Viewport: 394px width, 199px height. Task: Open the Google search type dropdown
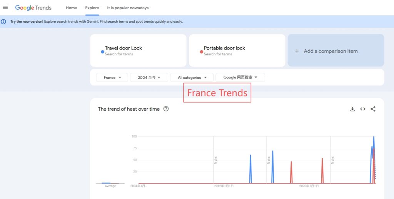240,78
